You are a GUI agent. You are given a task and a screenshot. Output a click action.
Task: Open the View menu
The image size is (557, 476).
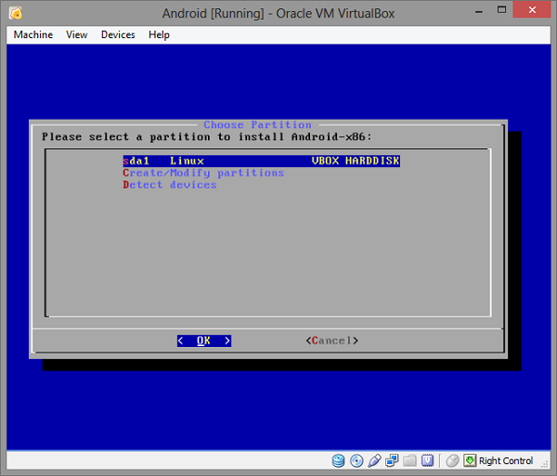[77, 34]
